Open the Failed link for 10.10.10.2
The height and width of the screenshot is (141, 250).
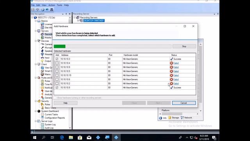176,83
